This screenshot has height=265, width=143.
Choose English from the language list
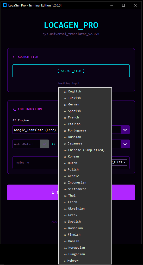[x=85, y=91]
